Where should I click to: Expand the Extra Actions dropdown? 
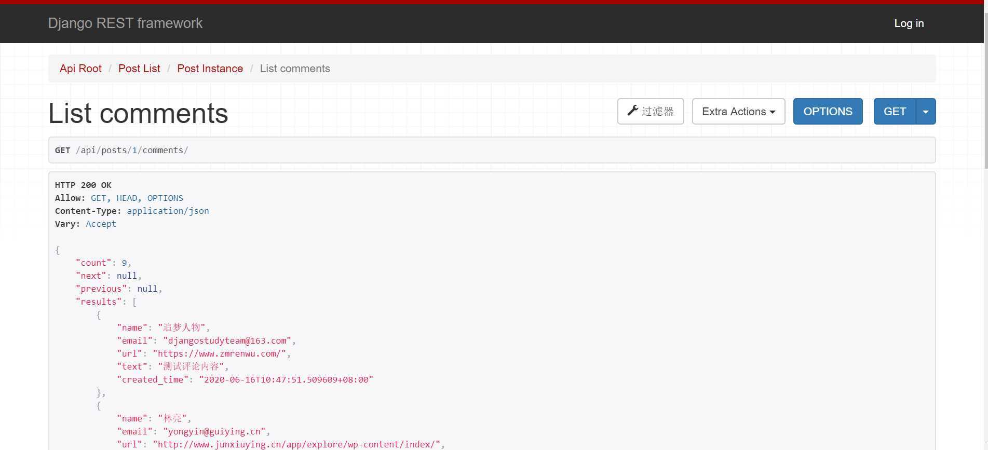click(738, 111)
